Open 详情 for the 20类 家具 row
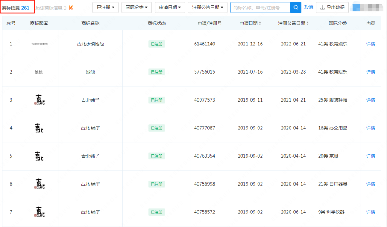Image resolution: width=387 pixels, height=227 pixels. tap(371, 156)
